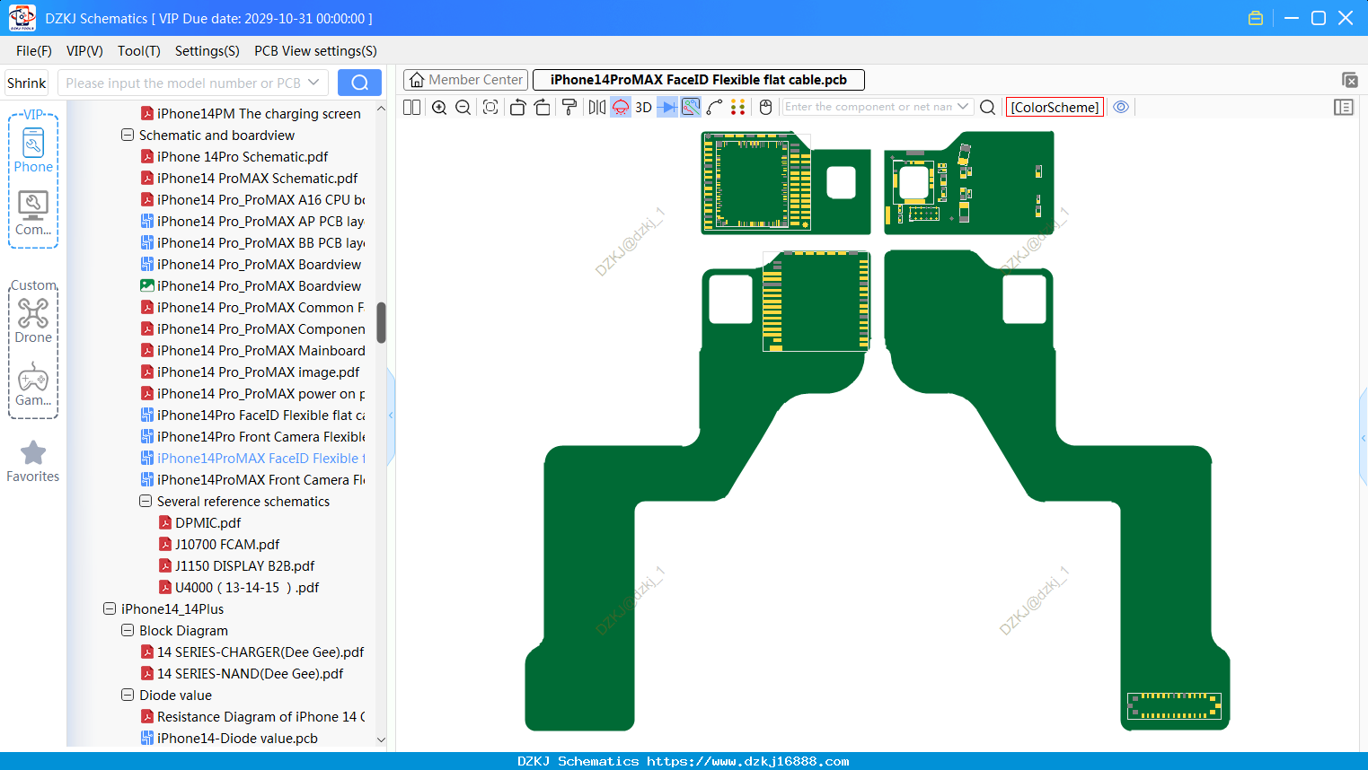
Task: Click the zoom out magnifier icon
Action: (x=463, y=107)
